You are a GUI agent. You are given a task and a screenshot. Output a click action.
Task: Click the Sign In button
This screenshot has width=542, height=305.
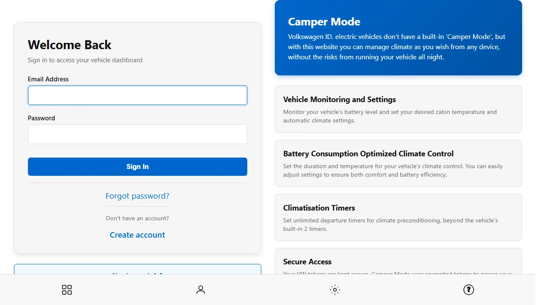click(137, 166)
